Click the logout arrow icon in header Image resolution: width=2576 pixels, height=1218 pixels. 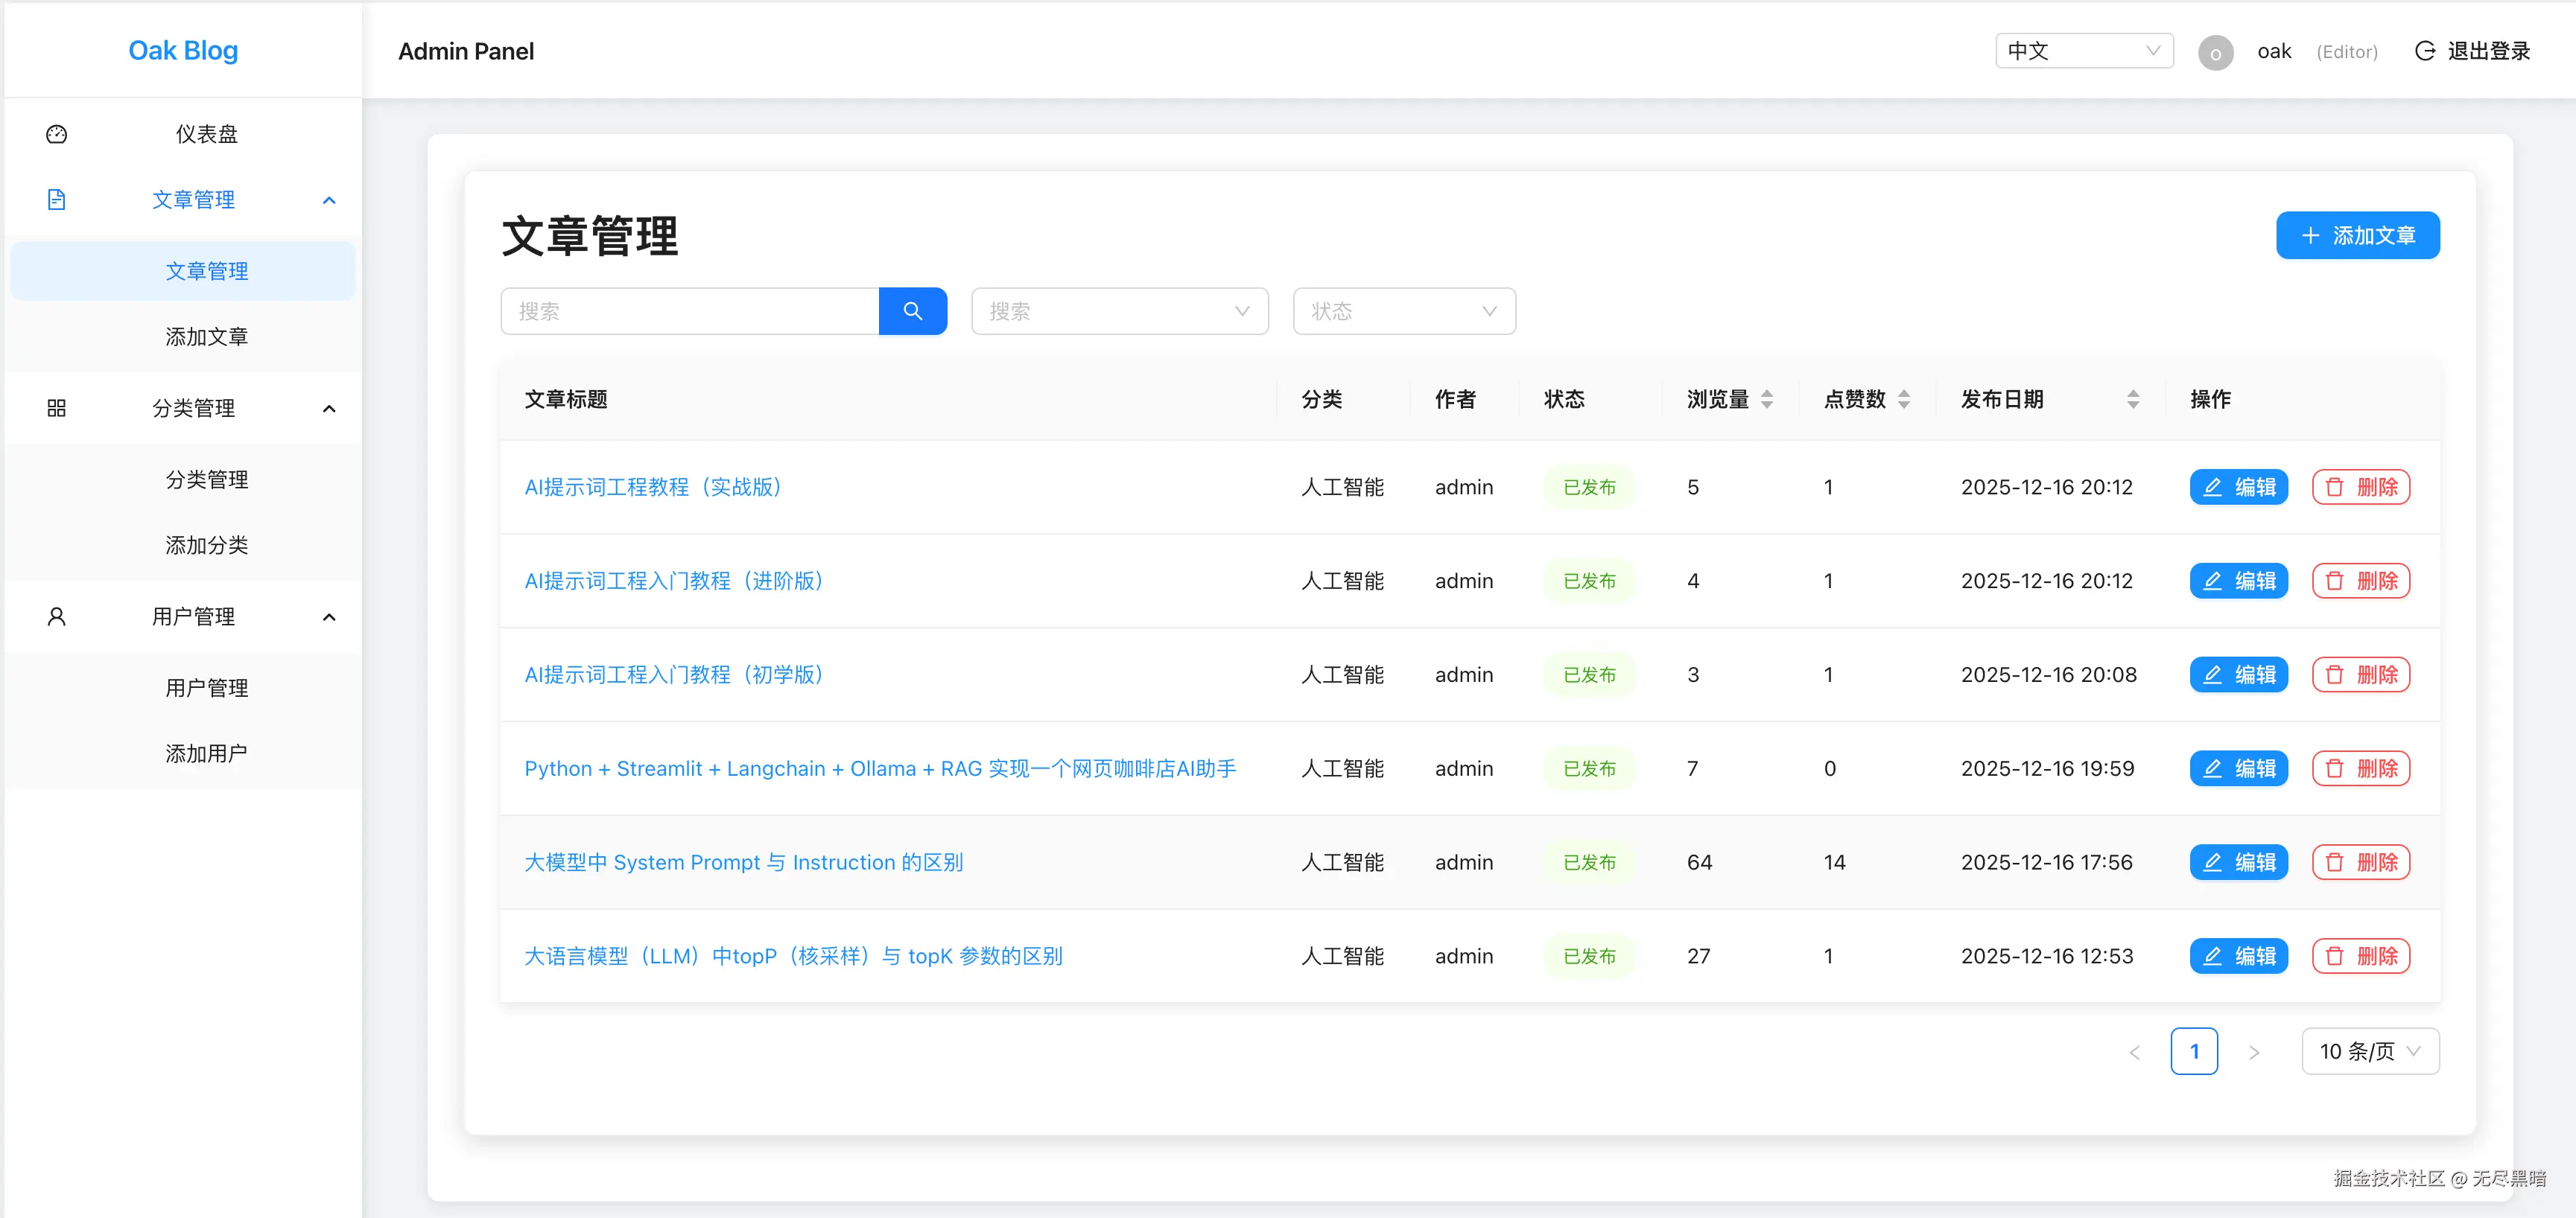click(2424, 51)
